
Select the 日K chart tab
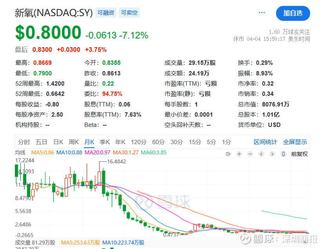(58, 142)
